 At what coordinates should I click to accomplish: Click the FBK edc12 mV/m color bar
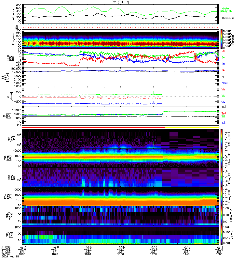tap(222, 215)
